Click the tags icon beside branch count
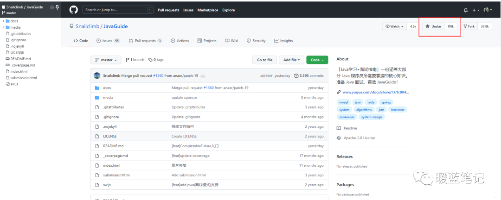Image resolution: width=501 pixels, height=200 pixels. 150,60
